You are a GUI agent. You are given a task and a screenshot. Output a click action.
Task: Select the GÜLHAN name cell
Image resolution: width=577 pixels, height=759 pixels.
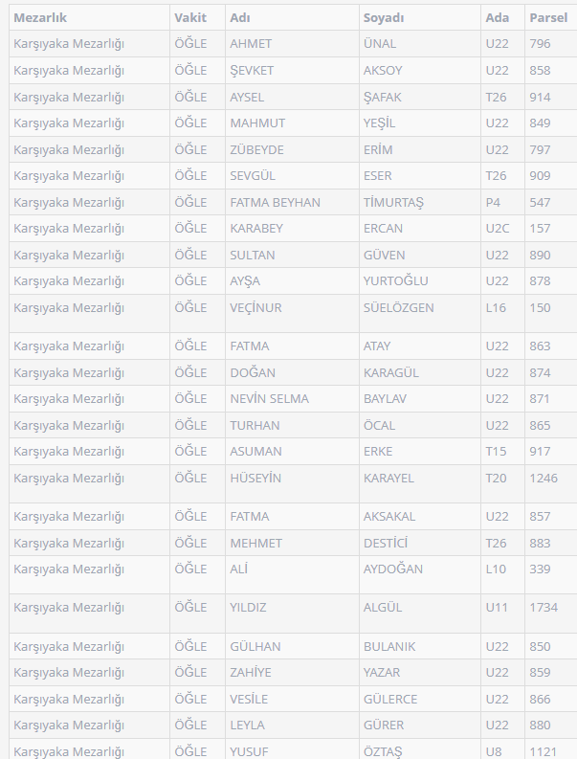255,647
